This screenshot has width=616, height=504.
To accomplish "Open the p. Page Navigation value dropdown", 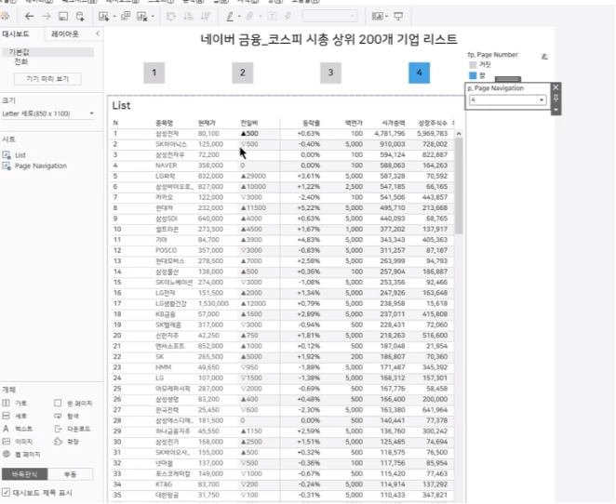I will click(x=542, y=99).
